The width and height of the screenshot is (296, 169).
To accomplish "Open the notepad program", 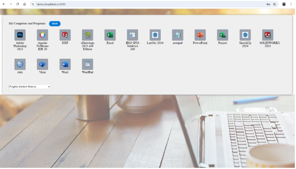I will [x=178, y=35].
